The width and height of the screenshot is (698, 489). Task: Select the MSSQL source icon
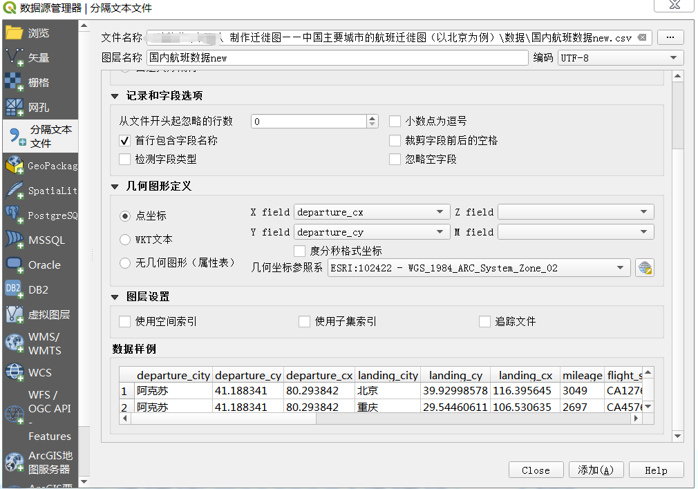coord(15,240)
